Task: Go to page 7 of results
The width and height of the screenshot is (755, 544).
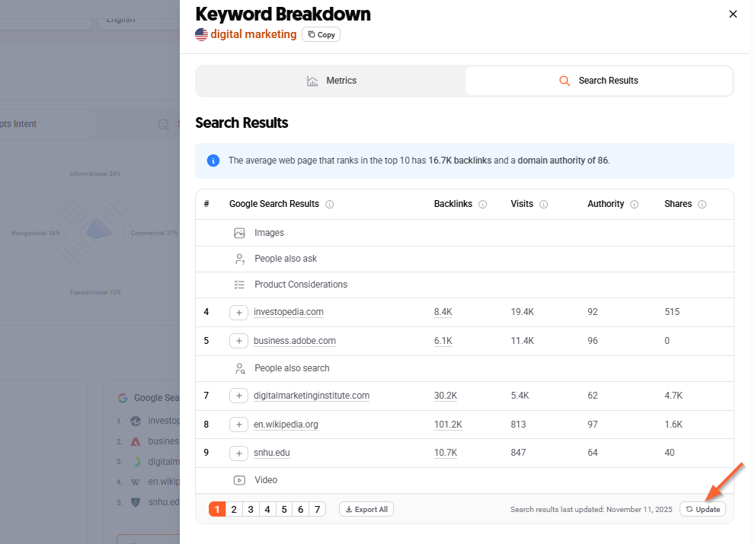Action: 317,509
